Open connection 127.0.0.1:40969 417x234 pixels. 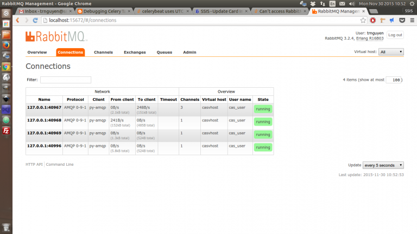[x=44, y=133]
